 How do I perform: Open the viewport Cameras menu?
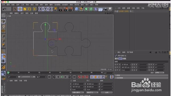pos(17,13)
